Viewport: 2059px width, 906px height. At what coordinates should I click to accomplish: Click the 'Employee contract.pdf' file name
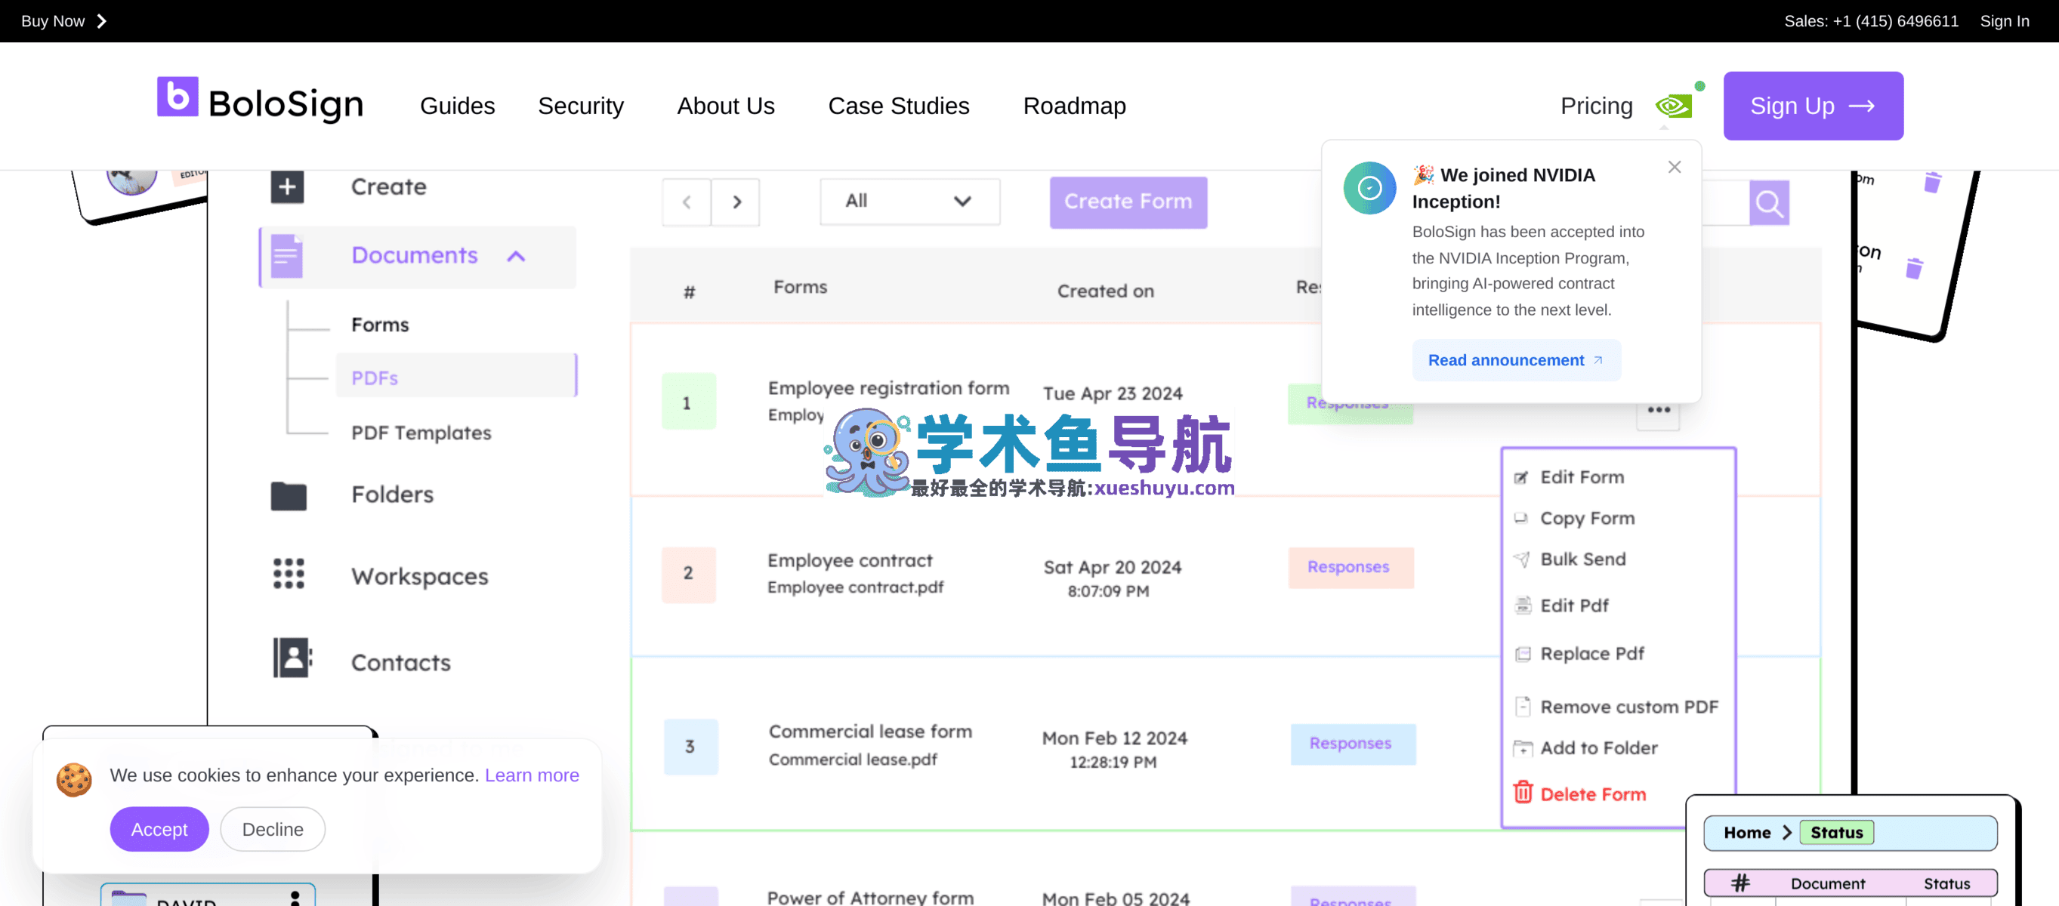855,587
